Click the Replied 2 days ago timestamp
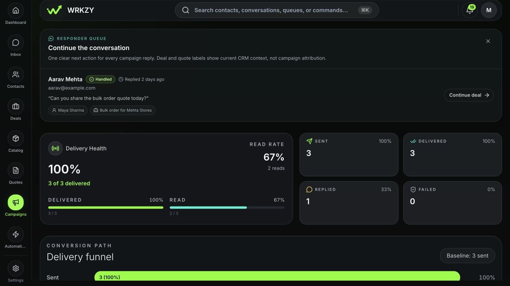 coord(141,79)
